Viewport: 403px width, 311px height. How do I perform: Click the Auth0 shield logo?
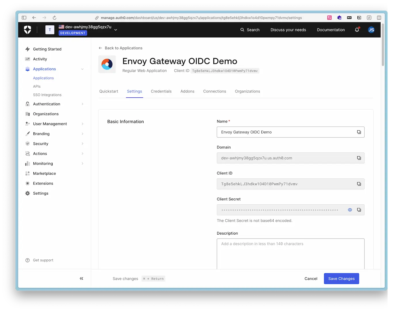point(28,30)
